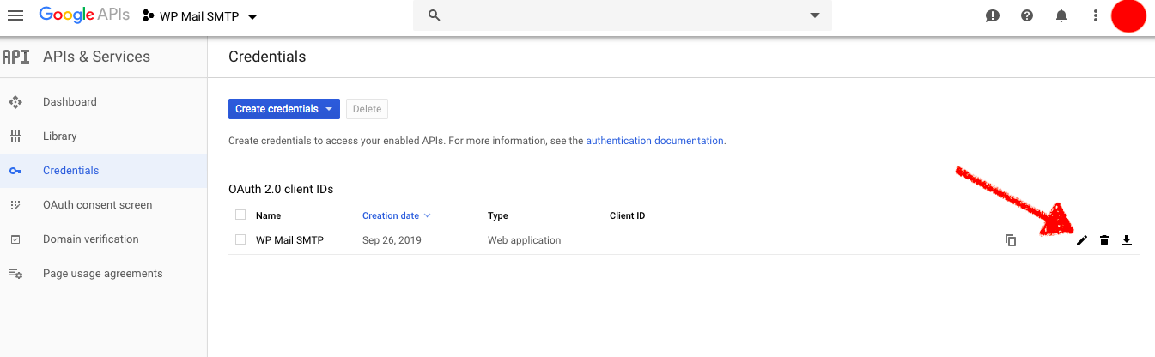Open the feedback alert icon
This screenshot has height=357, width=1155.
click(x=993, y=15)
